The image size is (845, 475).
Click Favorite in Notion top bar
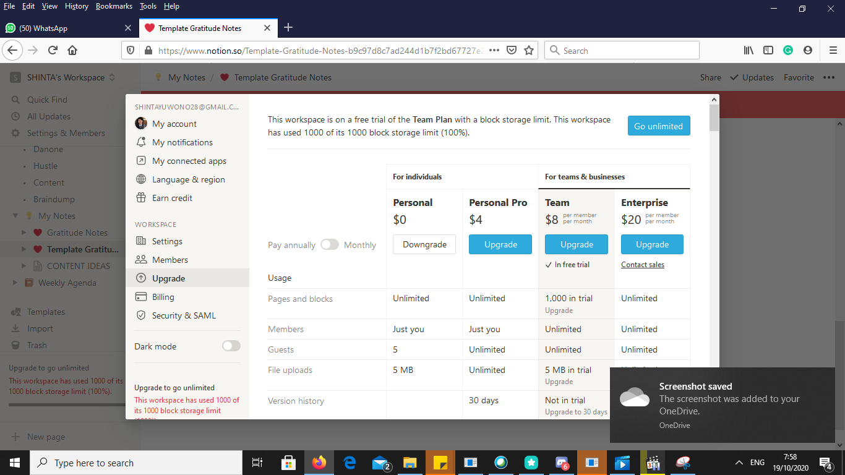click(799, 77)
